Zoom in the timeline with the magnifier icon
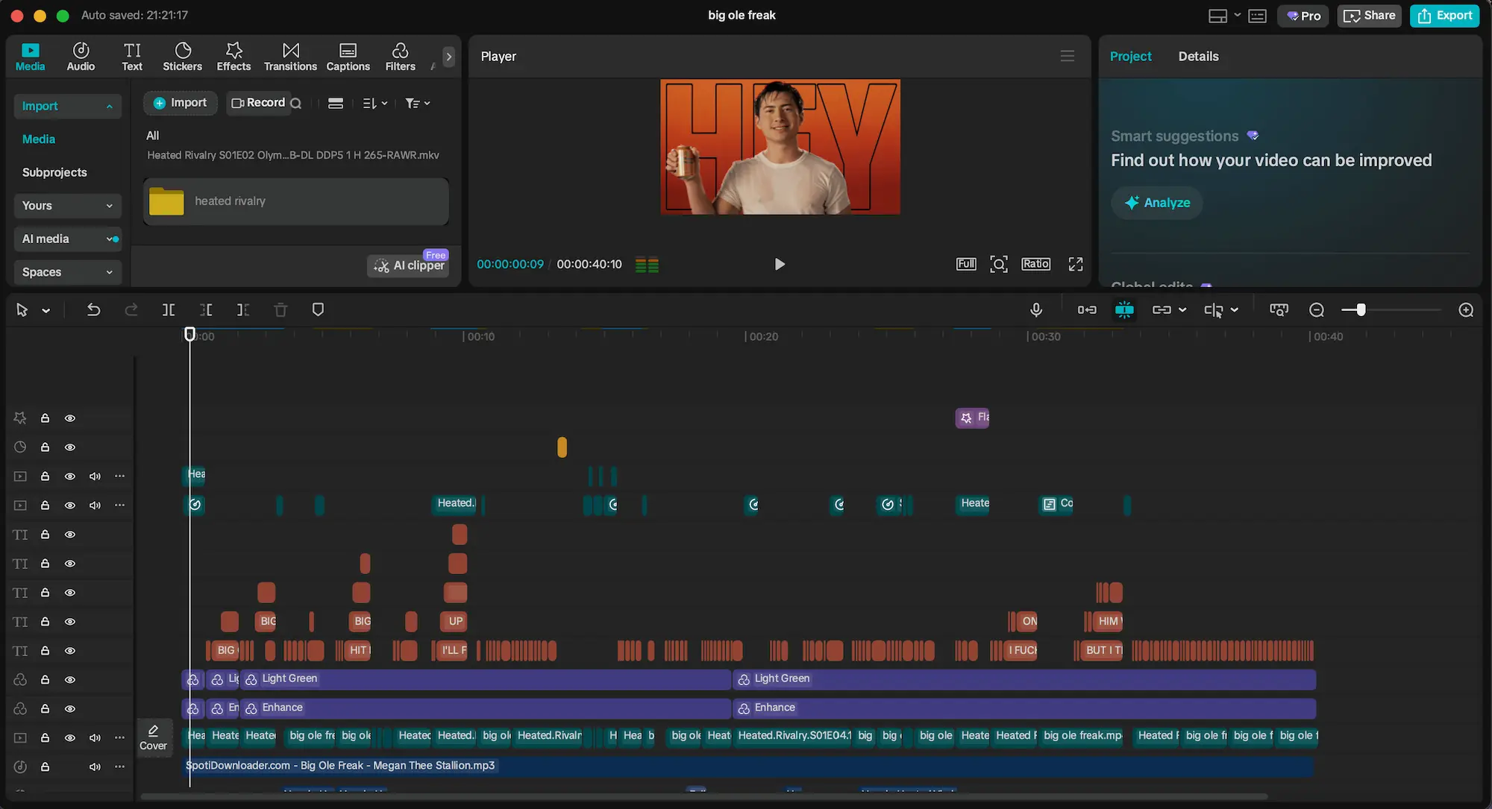The height and width of the screenshot is (809, 1492). pyautogui.click(x=1466, y=309)
